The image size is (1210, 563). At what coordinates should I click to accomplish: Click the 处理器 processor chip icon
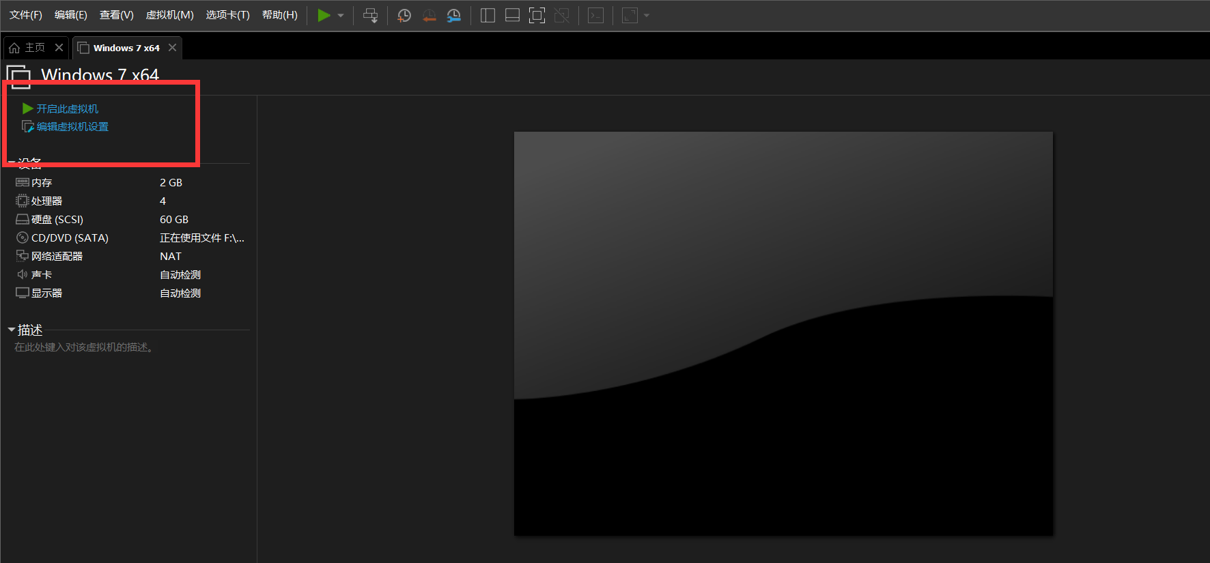click(23, 201)
